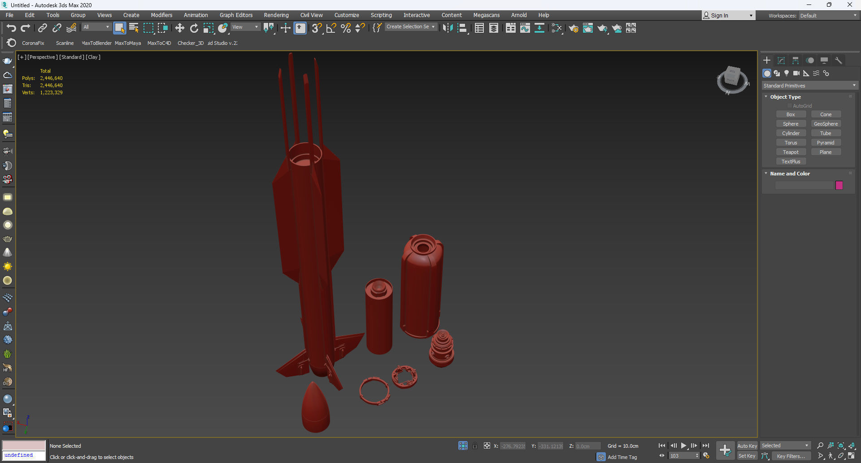861x463 pixels.
Task: Open the reference coordinate 'View' dropdown
Action: [x=245, y=27]
